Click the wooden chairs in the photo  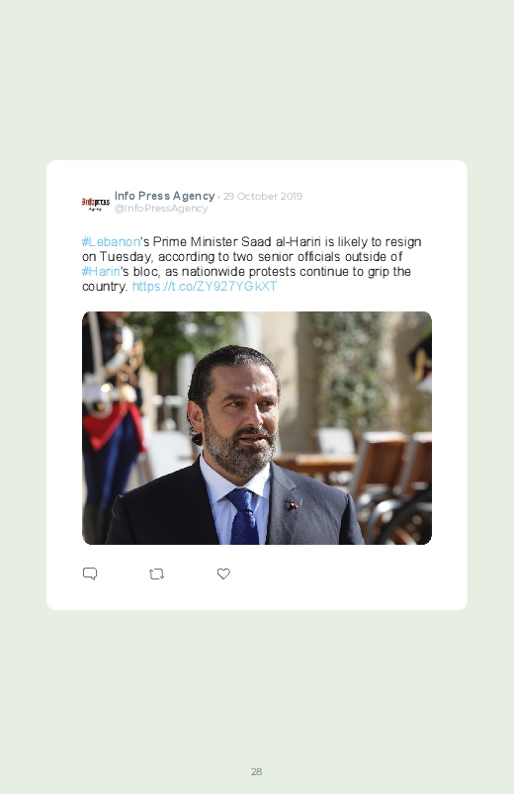click(385, 482)
